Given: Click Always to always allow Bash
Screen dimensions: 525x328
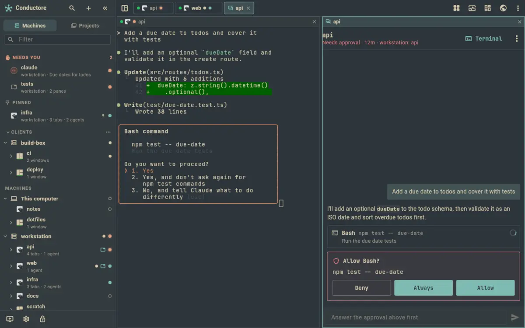Looking at the screenshot, I should (423, 288).
